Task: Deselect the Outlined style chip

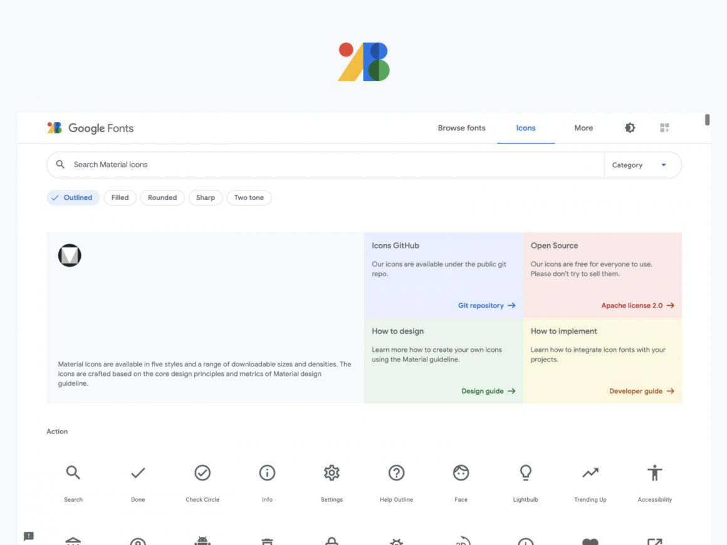Action: (73, 197)
